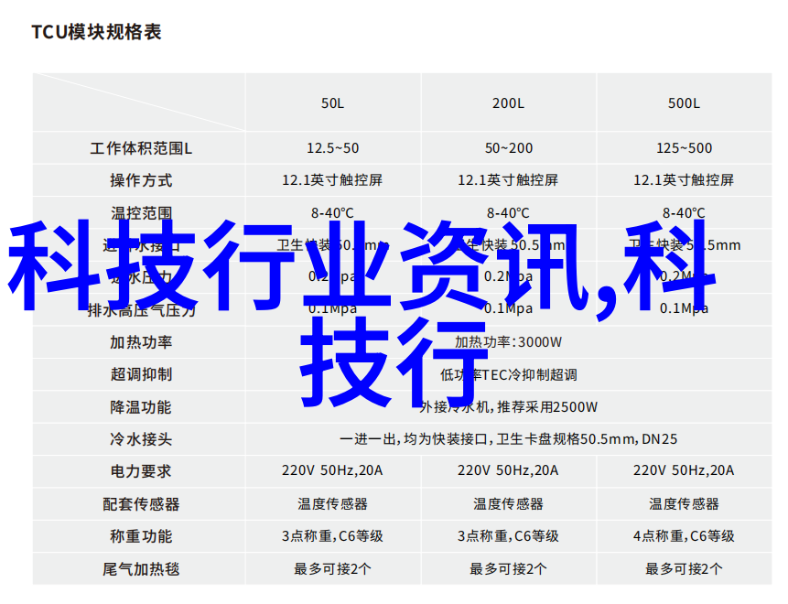
Task: Click the title "TCU模块规格表"
Action: (96, 32)
